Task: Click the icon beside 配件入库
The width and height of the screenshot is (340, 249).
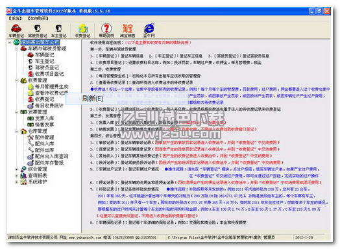Action: point(30,144)
